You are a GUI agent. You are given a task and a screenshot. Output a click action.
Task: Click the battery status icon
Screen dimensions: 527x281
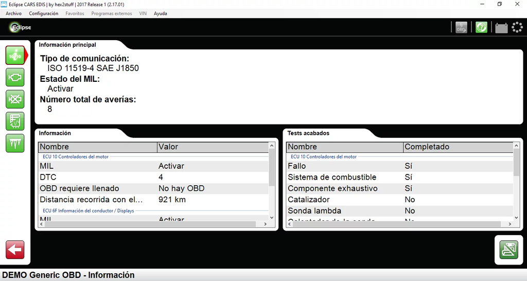coord(501,28)
